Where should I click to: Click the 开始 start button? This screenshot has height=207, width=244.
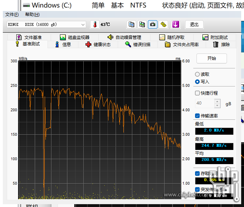(212, 58)
